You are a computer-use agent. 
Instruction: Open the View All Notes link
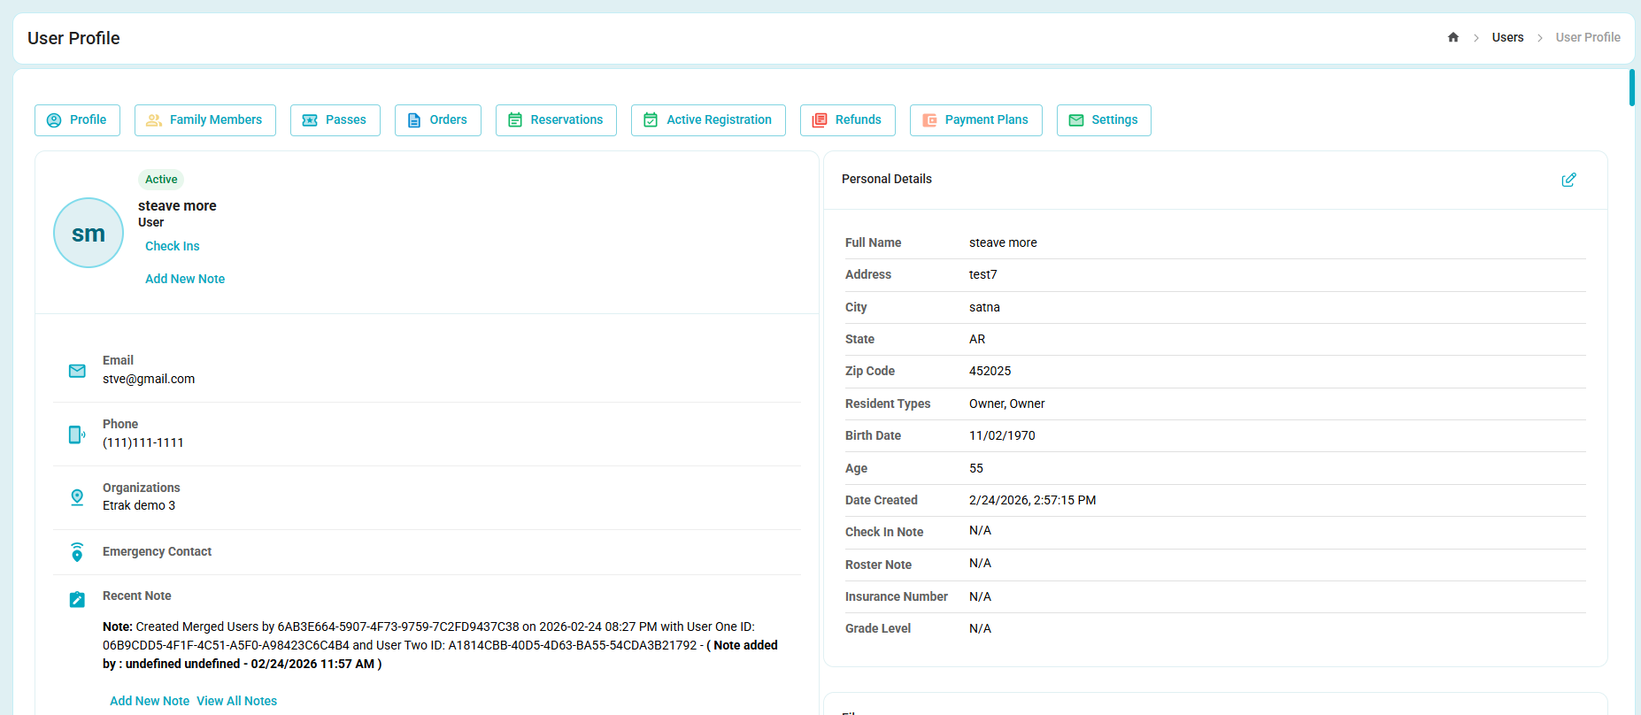237,701
